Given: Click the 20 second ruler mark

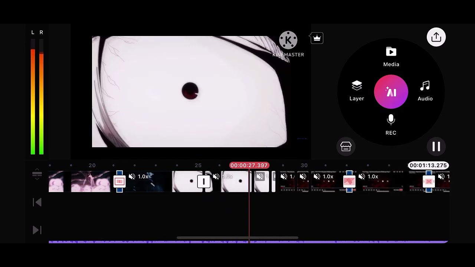Looking at the screenshot, I should 92,165.
